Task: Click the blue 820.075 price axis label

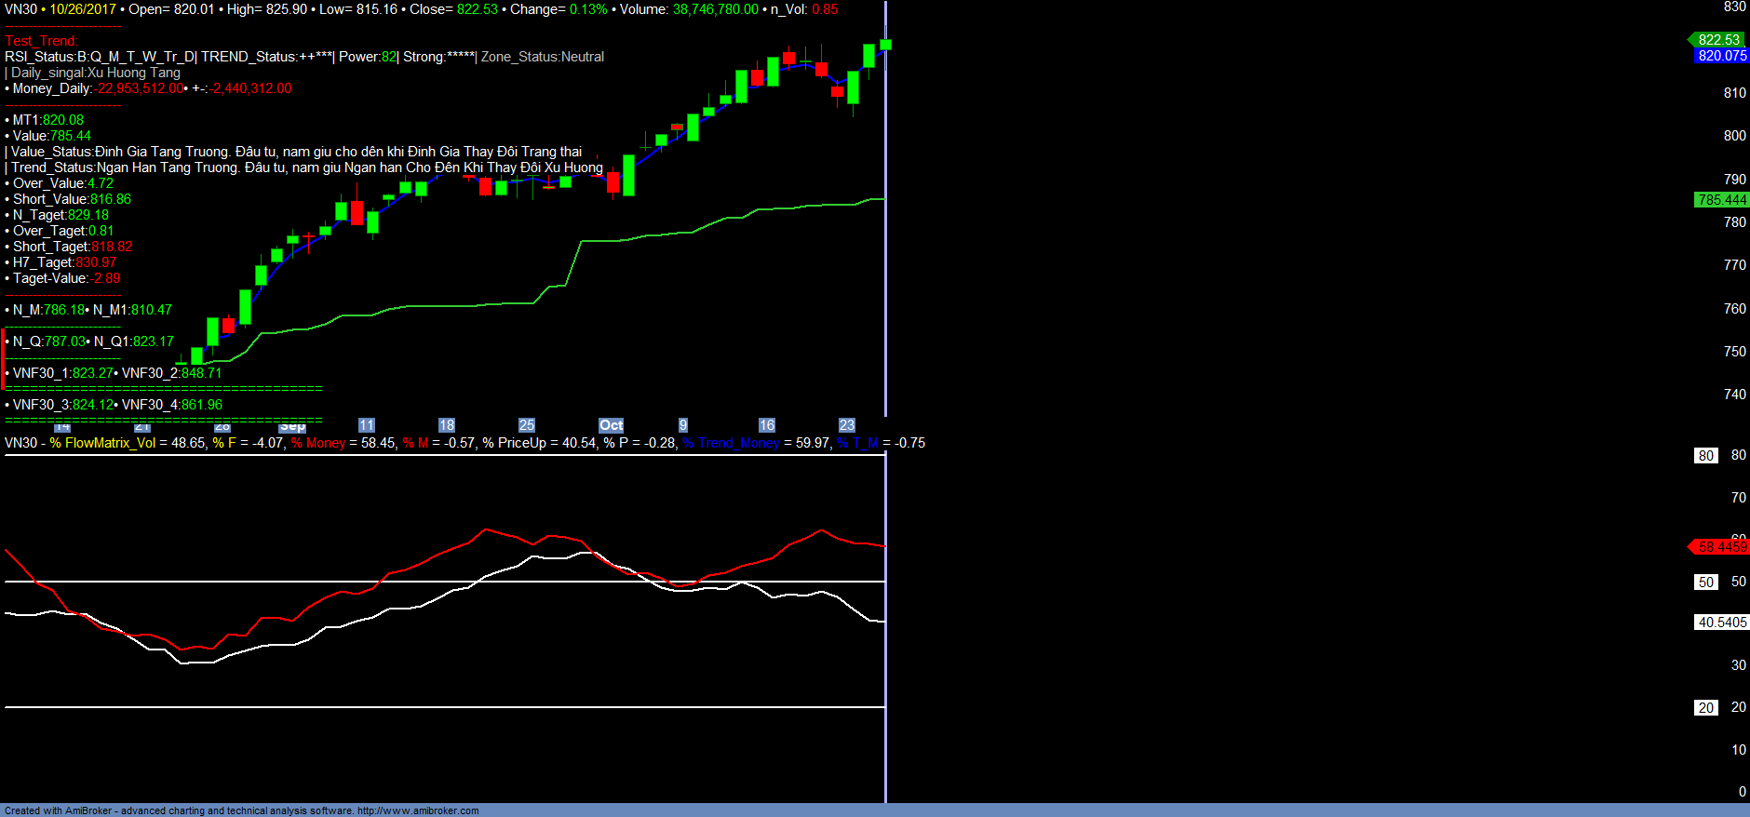Action: (1721, 56)
